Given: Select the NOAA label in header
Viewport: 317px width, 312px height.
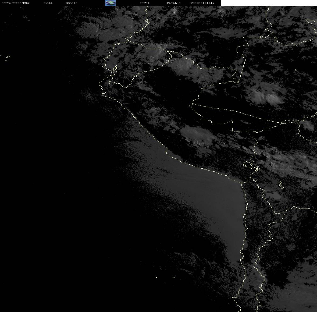Looking at the screenshot, I should 48,3.
